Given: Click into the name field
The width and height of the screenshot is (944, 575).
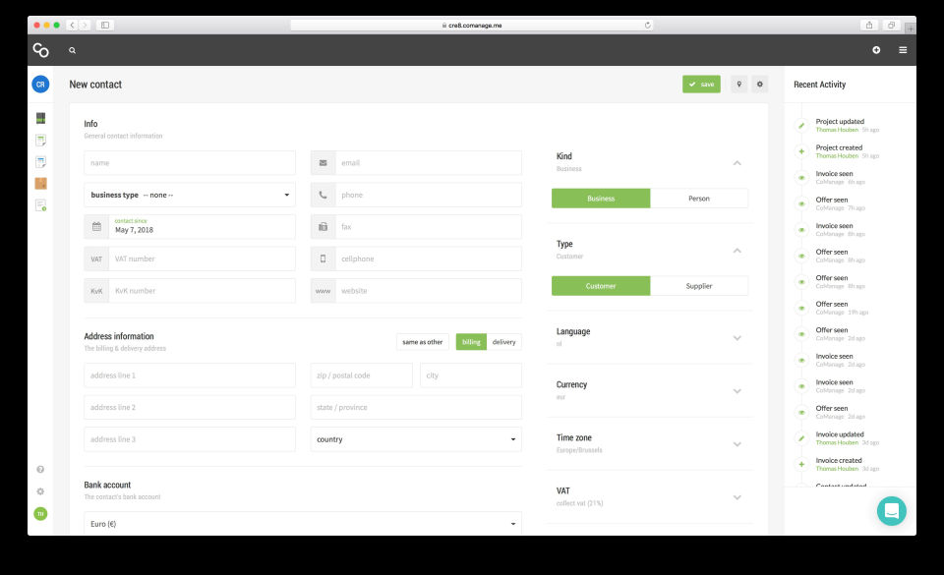Looking at the screenshot, I should point(190,163).
